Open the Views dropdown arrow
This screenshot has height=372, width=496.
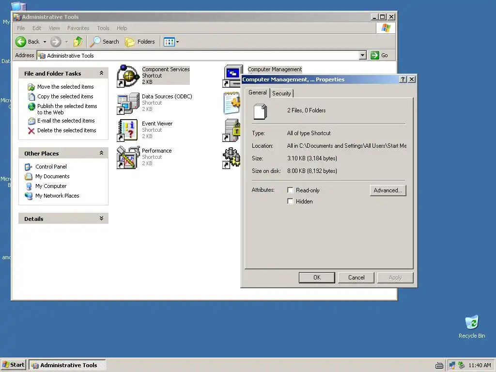177,42
